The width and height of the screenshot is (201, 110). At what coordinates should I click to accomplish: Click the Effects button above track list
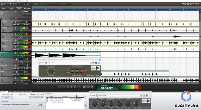[x=19, y=8]
